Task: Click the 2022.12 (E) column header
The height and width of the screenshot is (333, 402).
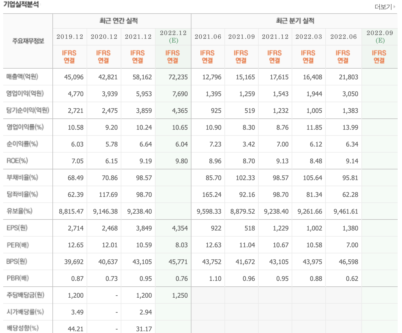Action: [173, 36]
